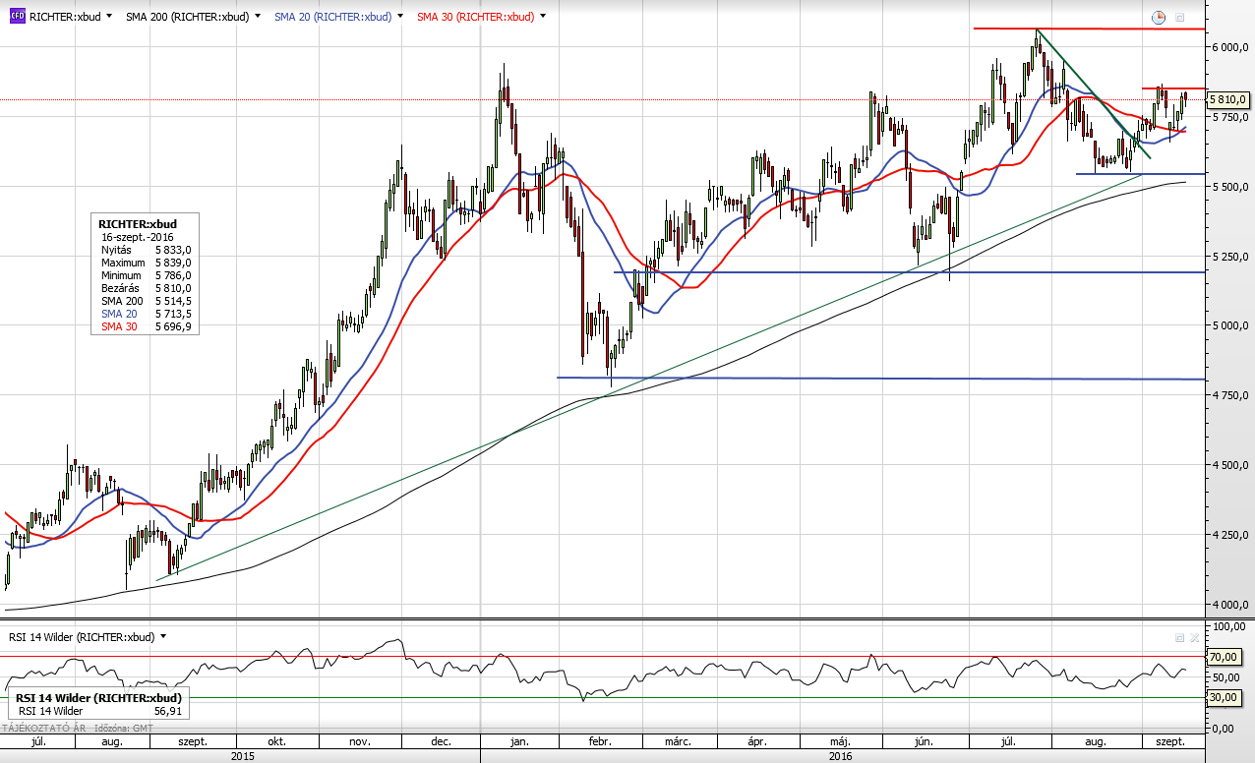Maximize the RSI indicator pane
The height and width of the screenshot is (763, 1255).
[1179, 637]
